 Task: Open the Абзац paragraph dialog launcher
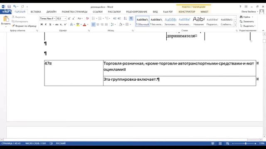tap(133, 31)
